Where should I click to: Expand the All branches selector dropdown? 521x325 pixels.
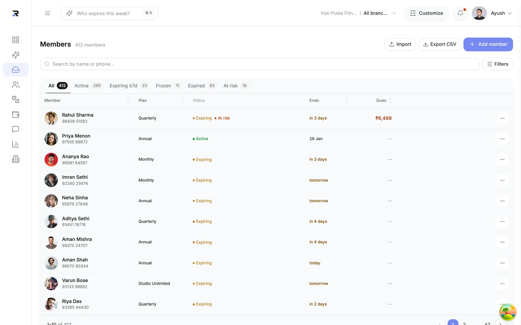pos(380,13)
